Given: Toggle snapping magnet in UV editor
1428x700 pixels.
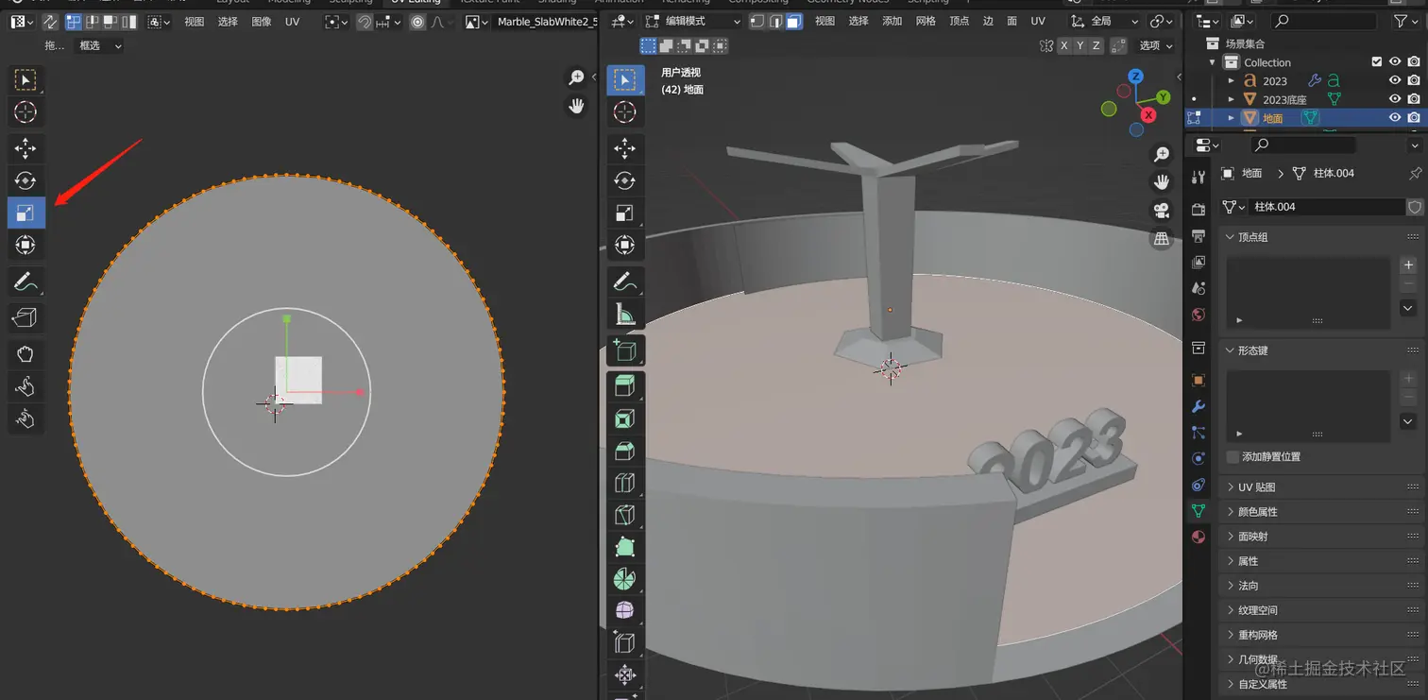Looking at the screenshot, I should coord(364,21).
